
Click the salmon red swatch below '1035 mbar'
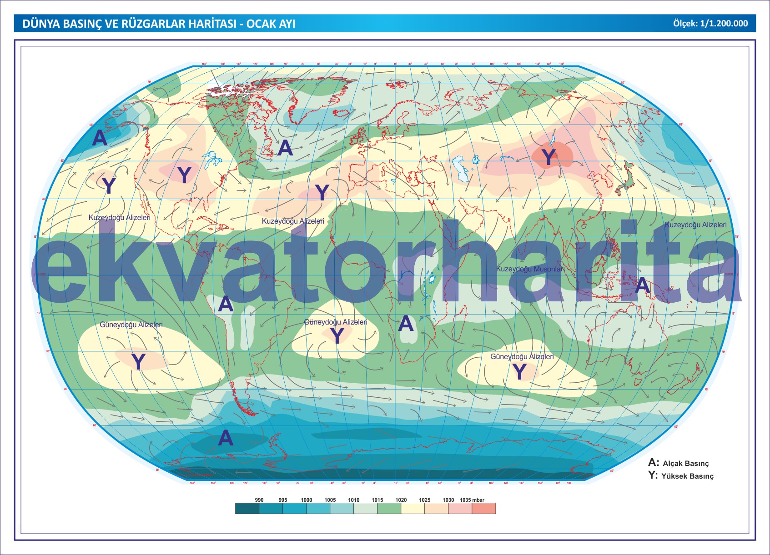[x=484, y=508]
